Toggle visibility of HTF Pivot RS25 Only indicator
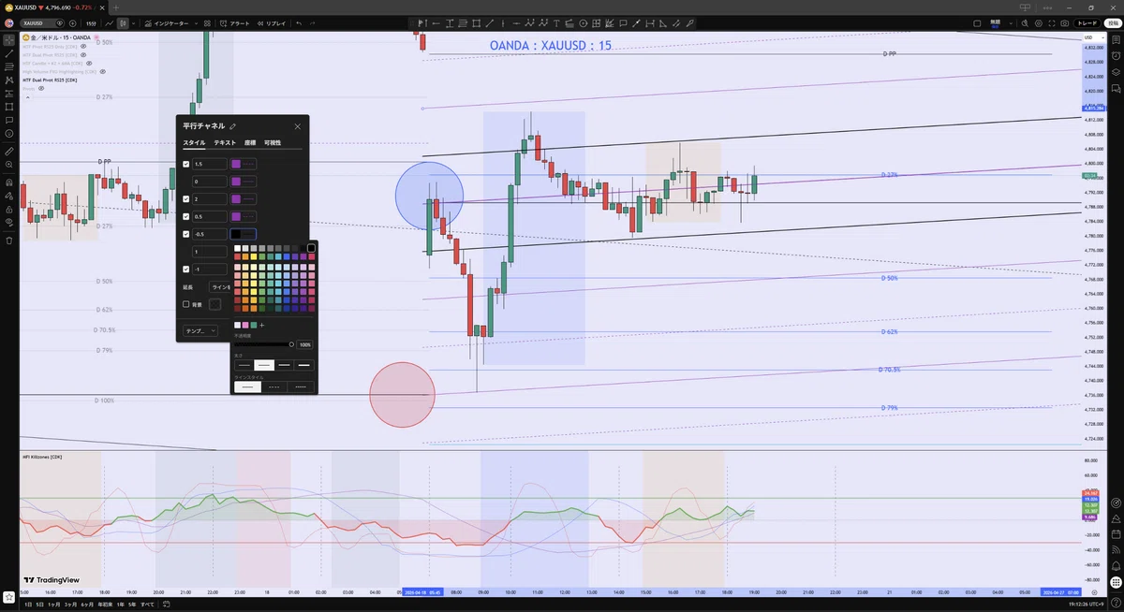The image size is (1124, 612). pyautogui.click(x=83, y=46)
